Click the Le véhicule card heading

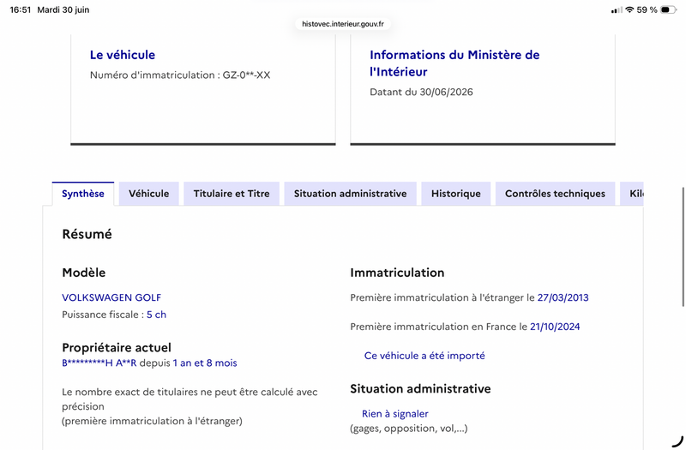tap(123, 55)
